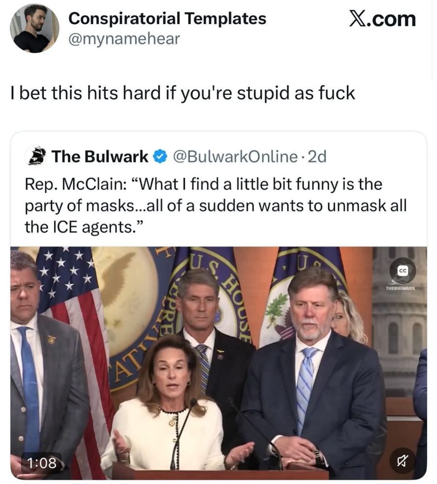Unmute the video with speaker icon
Viewport: 437px width, 484px height.
pyautogui.click(x=402, y=461)
